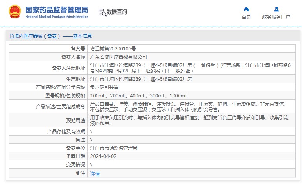Screen dimensions: 302x184
Task: Click the backslash value in 变更情况 row
Action: click(x=91, y=165)
